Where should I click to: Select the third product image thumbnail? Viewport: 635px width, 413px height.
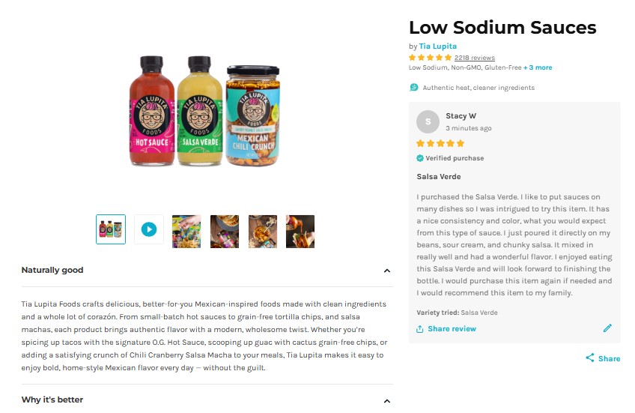(186, 231)
